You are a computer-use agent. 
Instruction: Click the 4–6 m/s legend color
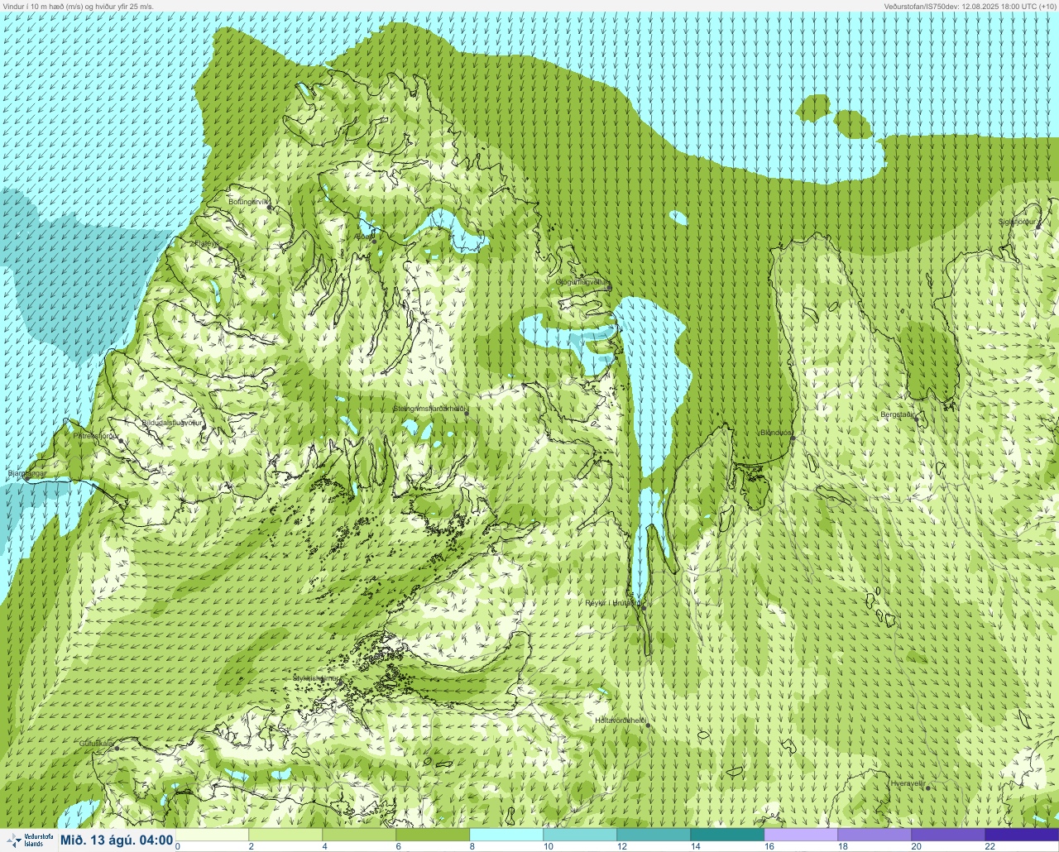coord(359,834)
